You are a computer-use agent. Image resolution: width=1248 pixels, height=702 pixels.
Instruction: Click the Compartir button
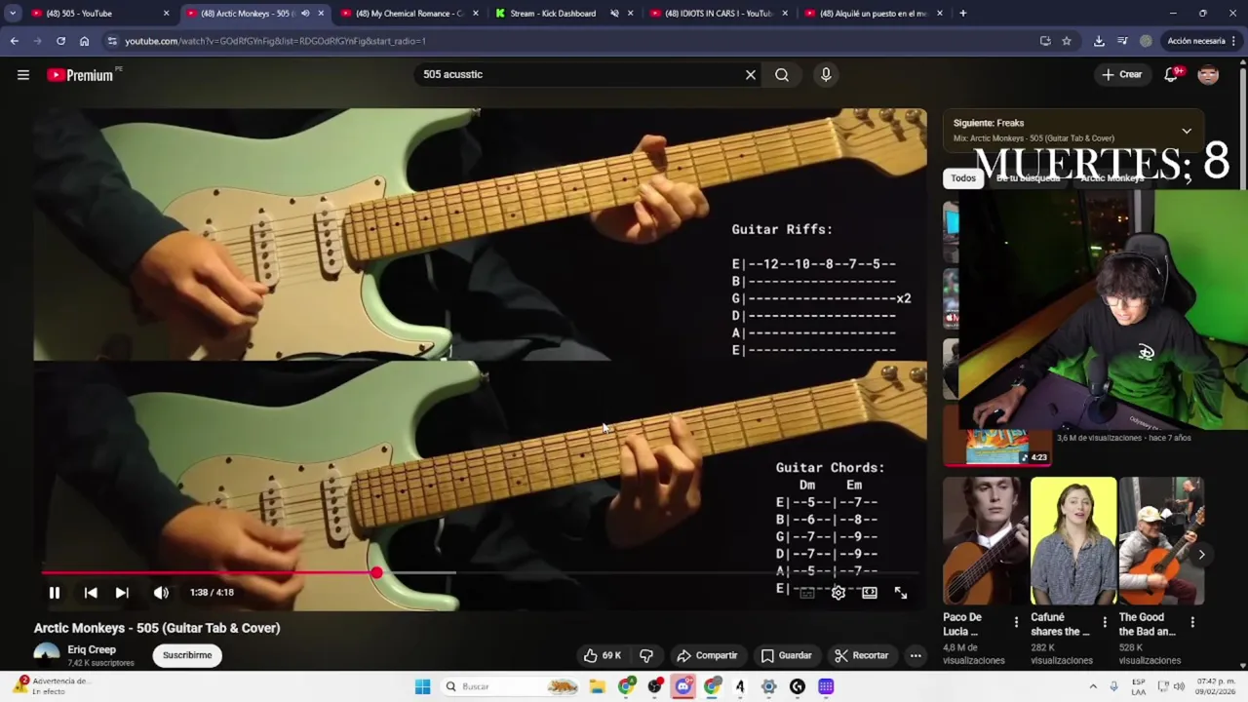[707, 655]
